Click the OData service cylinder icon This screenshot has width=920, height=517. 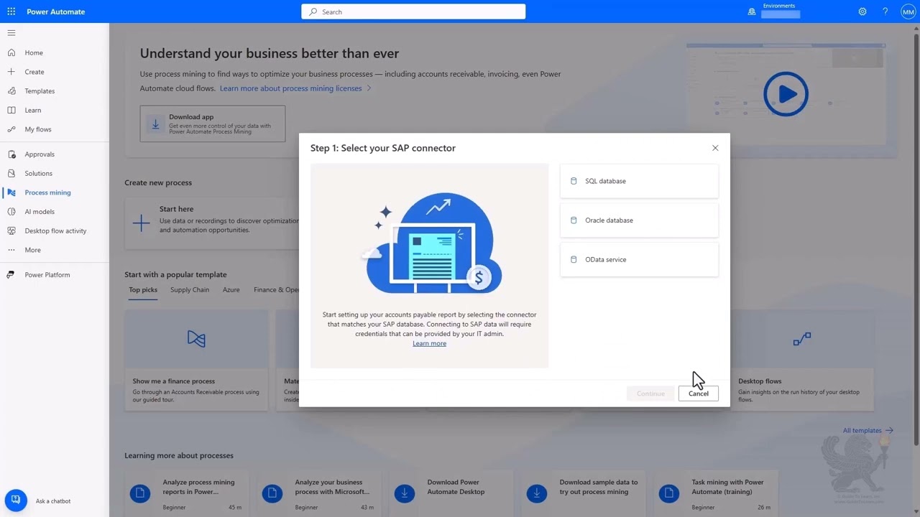[x=574, y=259]
